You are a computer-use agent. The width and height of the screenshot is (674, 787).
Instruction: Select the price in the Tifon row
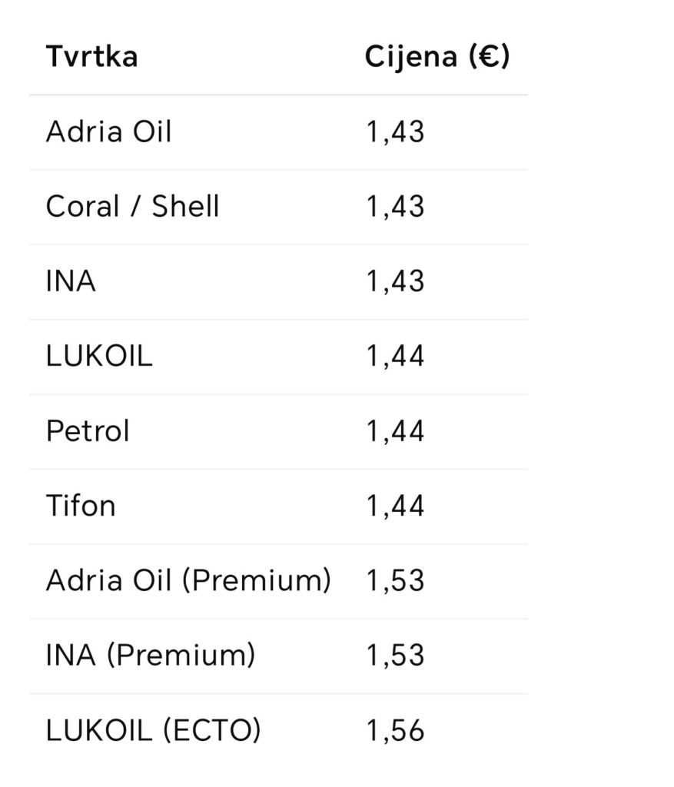395,506
